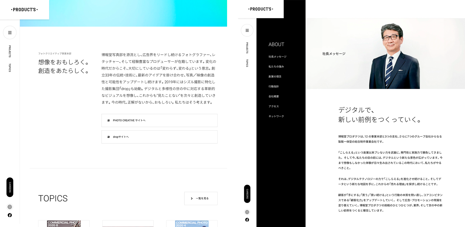Click Facebook icon on left page

tap(10, 215)
